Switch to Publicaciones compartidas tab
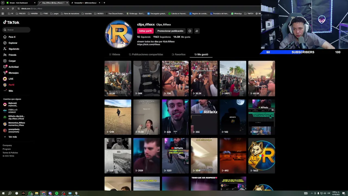The height and width of the screenshot is (196, 348). [x=146, y=54]
